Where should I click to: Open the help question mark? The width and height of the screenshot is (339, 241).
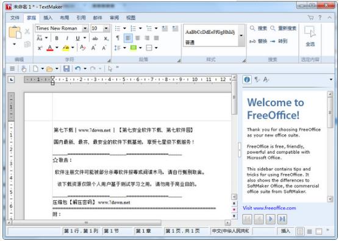coord(320,18)
